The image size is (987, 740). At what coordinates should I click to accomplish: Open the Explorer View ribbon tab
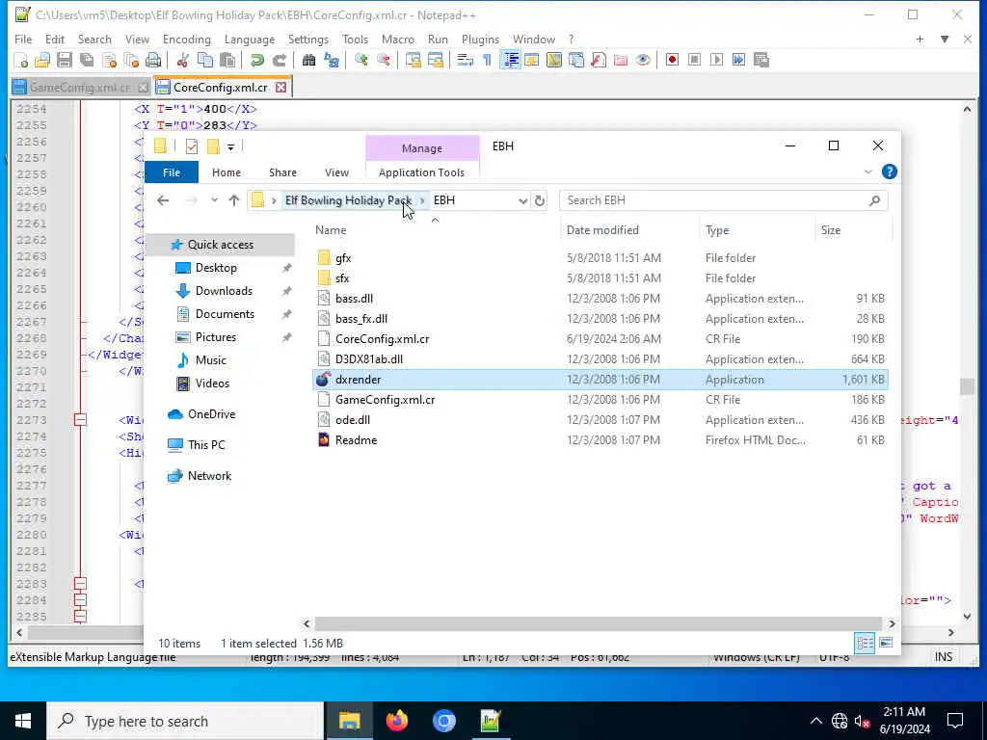(x=336, y=172)
